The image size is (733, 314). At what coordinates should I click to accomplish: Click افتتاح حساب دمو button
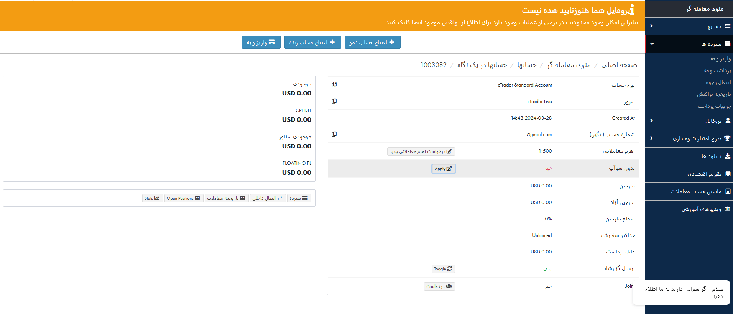[x=373, y=42]
